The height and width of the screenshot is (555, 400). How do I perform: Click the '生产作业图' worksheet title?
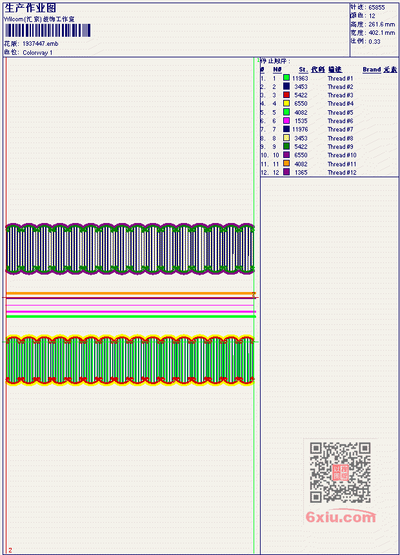pos(30,8)
